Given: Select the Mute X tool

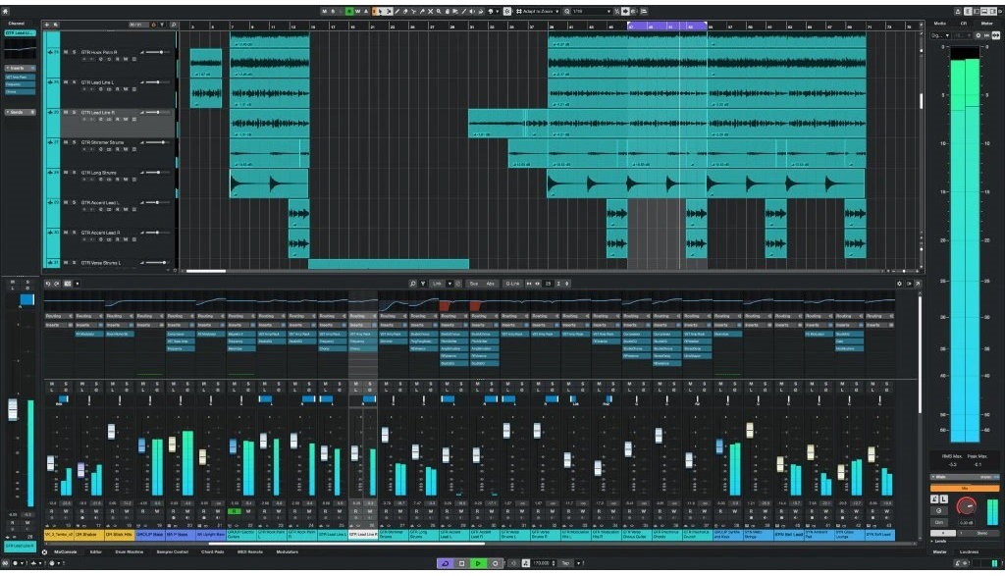Looking at the screenshot, I should coord(431,11).
